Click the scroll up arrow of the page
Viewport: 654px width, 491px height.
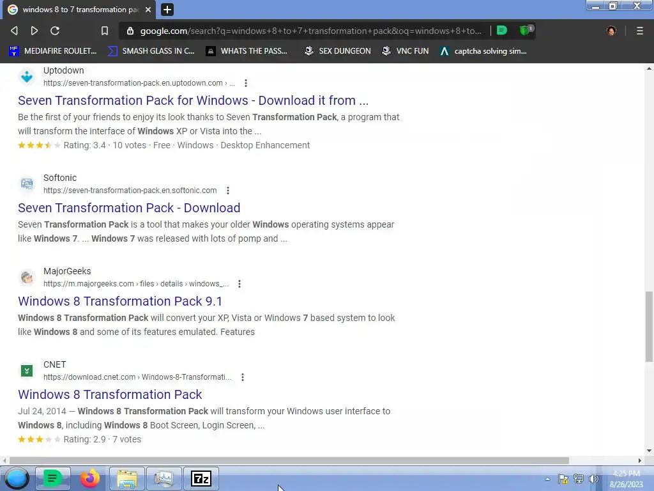649,68
